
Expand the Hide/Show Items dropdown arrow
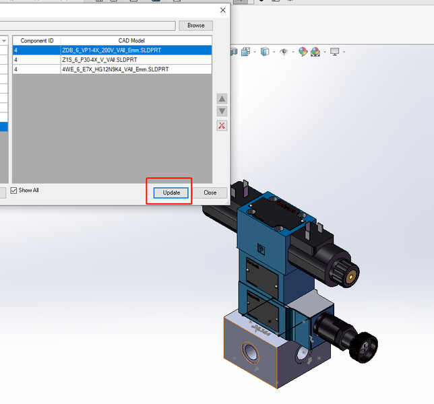[293, 52]
